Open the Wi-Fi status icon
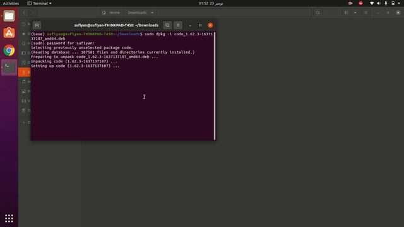This screenshot has height=227, width=404. click(372, 3)
